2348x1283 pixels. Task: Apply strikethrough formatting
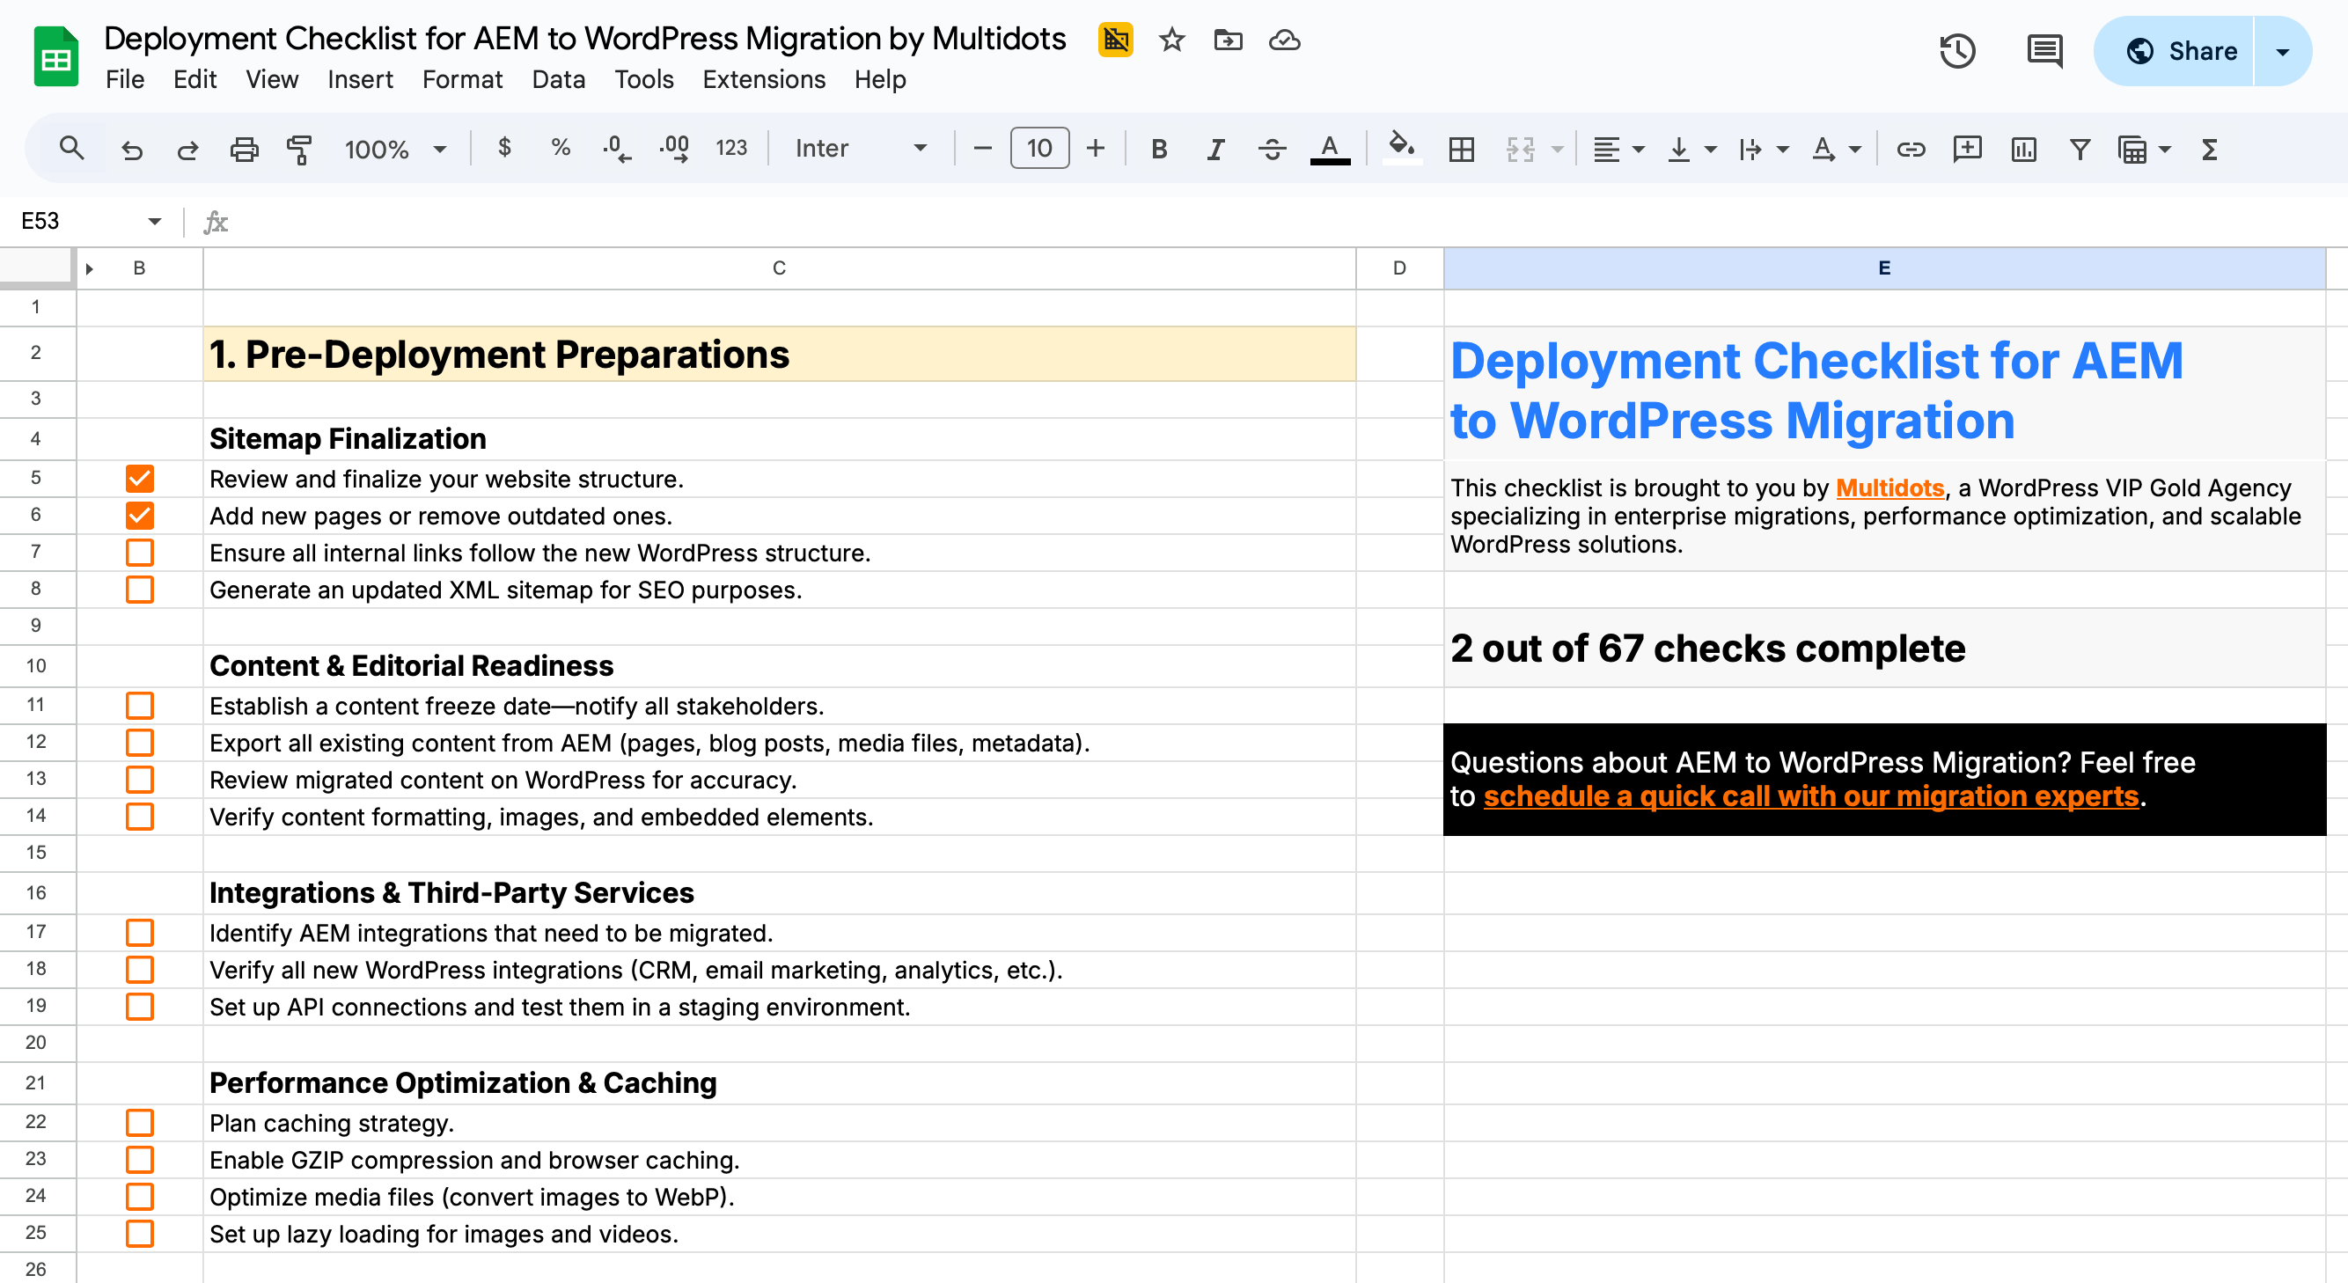coord(1273,149)
